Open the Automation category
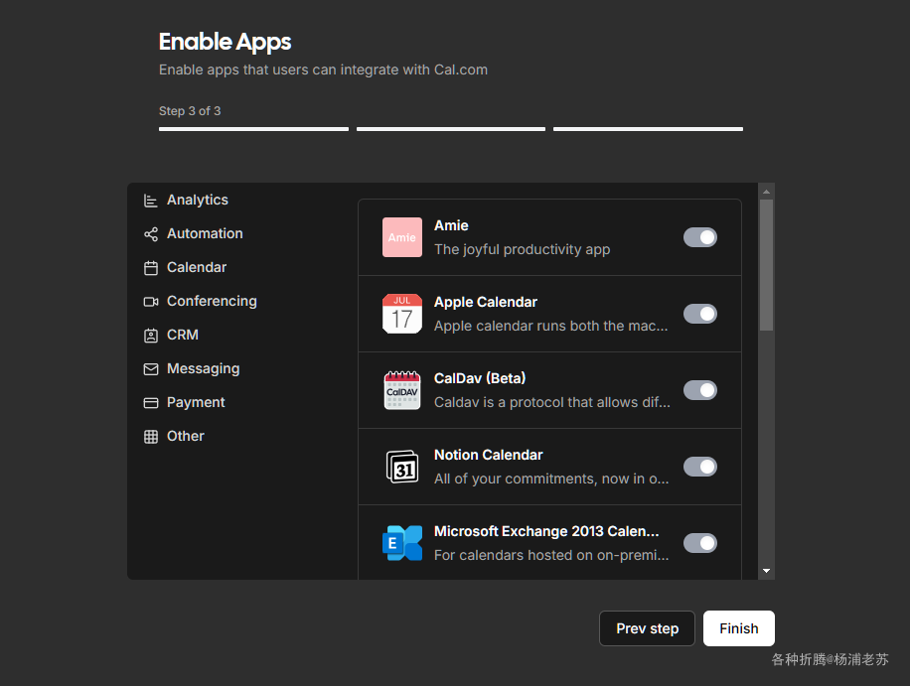The width and height of the screenshot is (910, 686). tap(205, 233)
